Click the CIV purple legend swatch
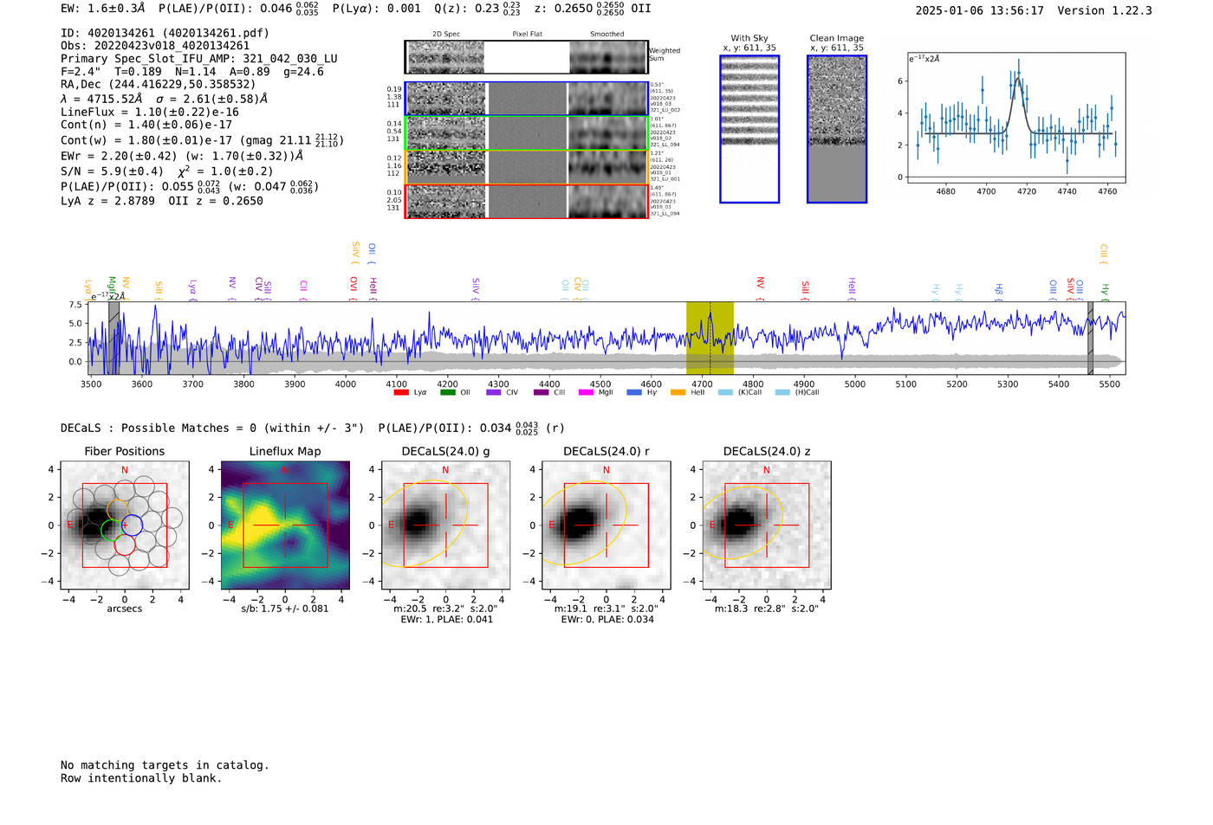This screenshot has width=1213, height=825. pyautogui.click(x=494, y=393)
